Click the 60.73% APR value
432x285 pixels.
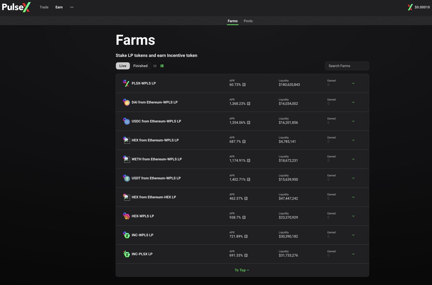point(235,85)
